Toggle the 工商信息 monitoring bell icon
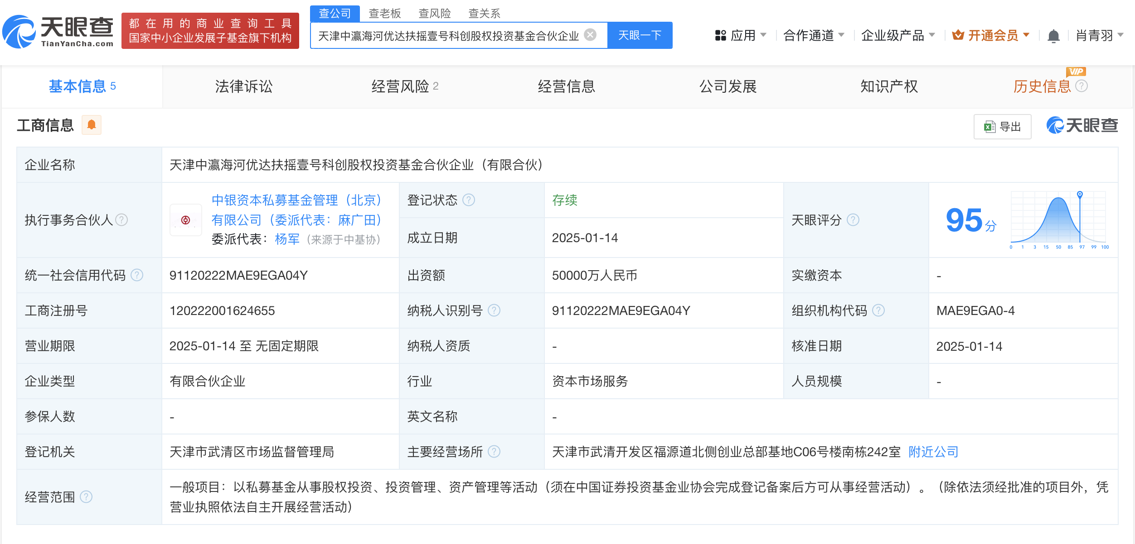Image resolution: width=1135 pixels, height=544 pixels. coord(92,125)
